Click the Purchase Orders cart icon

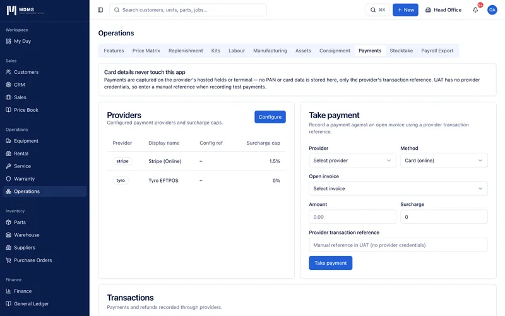(x=8, y=260)
